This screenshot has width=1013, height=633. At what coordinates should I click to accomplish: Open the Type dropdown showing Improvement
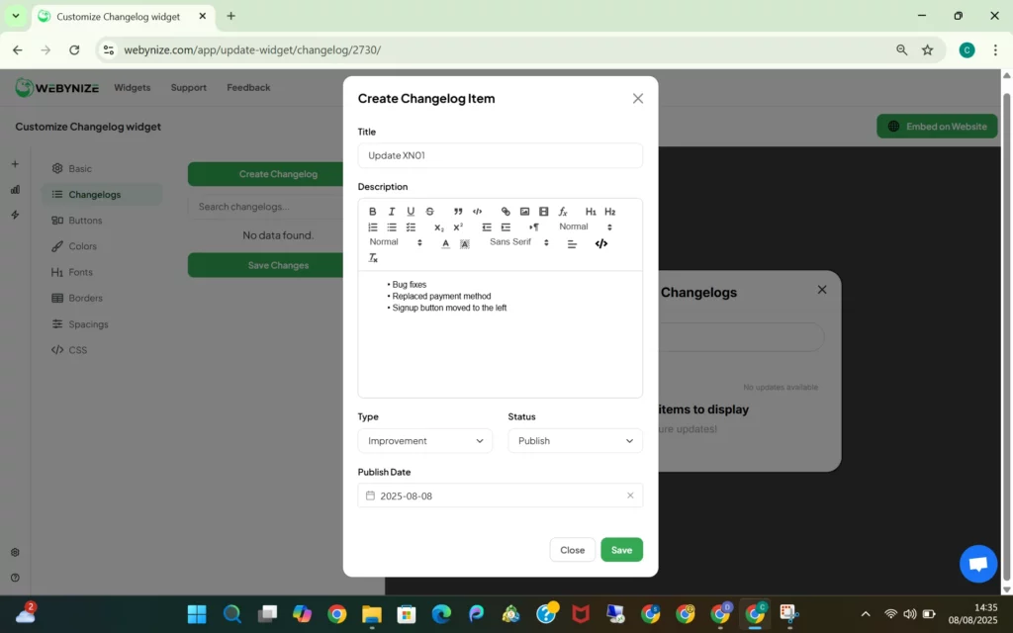(x=424, y=440)
